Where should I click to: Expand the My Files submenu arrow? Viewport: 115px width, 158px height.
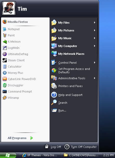(95, 22)
